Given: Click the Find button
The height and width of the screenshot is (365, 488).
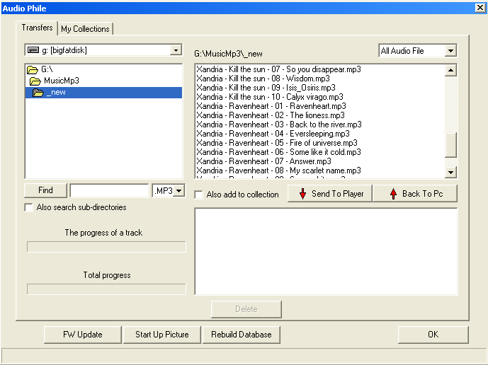Looking at the screenshot, I should pos(45,190).
